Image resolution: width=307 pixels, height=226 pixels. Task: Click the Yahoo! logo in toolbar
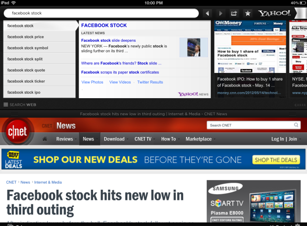coord(274,13)
